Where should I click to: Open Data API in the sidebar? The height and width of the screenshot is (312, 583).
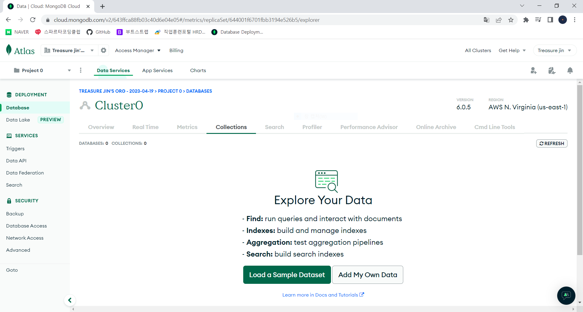point(16,161)
